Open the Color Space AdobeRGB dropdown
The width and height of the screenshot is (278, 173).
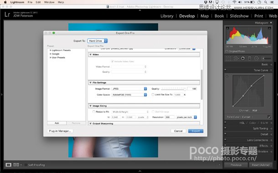click(129, 95)
